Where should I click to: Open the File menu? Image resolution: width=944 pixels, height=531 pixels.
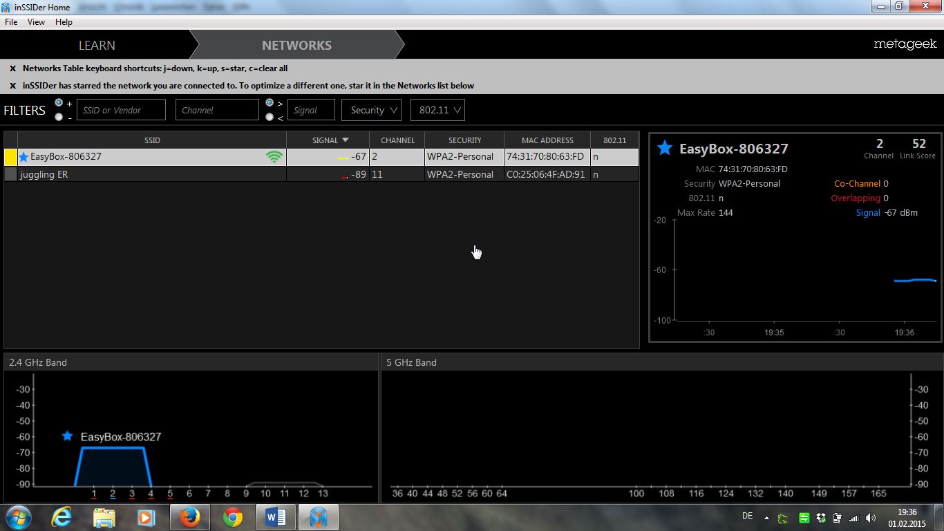click(11, 22)
